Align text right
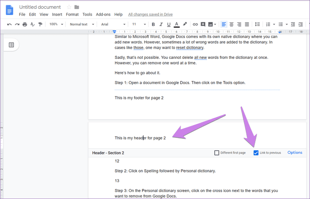Screen dimensions: 310x199 [239, 24]
